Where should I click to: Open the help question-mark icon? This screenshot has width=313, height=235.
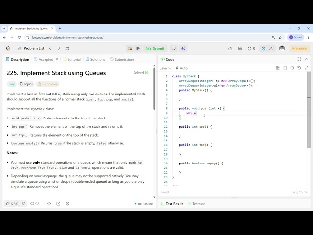(67, 204)
